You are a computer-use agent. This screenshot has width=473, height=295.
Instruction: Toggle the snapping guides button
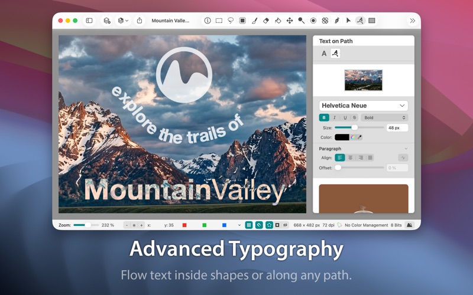[x=269, y=225]
